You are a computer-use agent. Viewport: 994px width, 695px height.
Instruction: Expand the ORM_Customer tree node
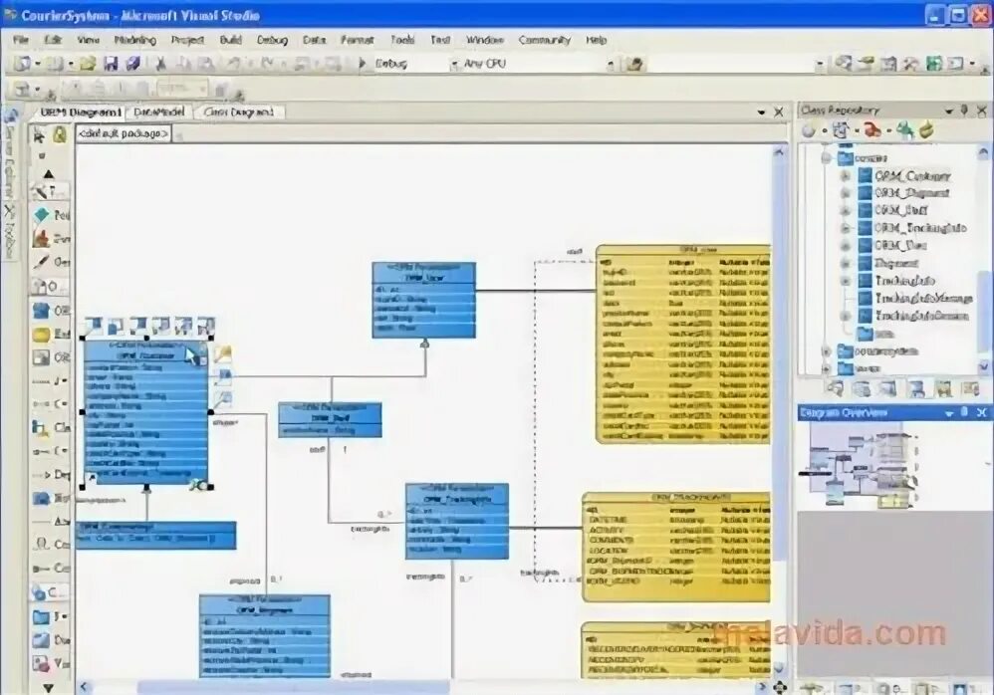[x=845, y=176]
